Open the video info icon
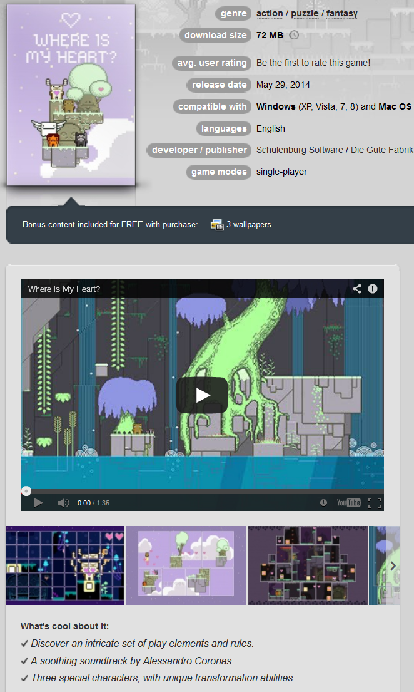This screenshot has width=414, height=692. pyautogui.click(x=373, y=289)
